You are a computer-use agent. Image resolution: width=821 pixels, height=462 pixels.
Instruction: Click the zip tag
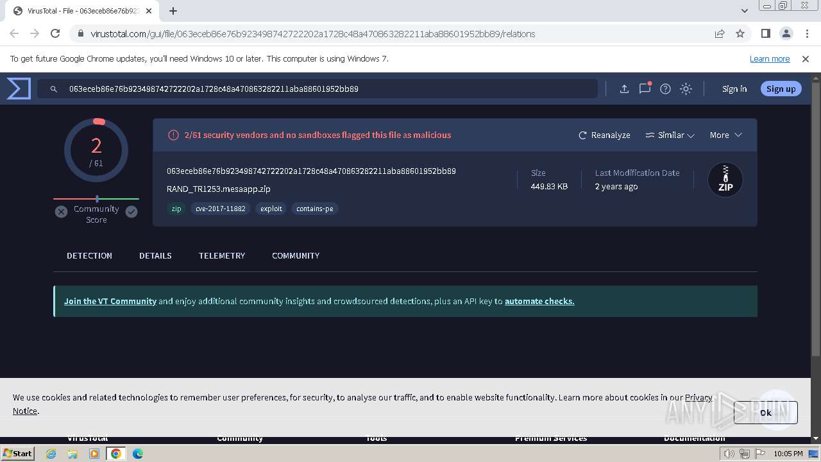(176, 209)
